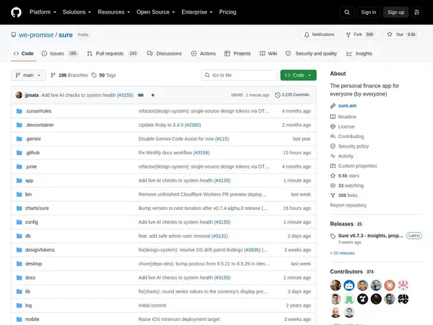433x325 pixels.
Task: Open the Custom properties link
Action: pyautogui.click(x=357, y=166)
